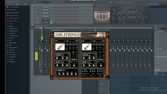Viewport: 167px width, 94px height.
Task: Select next preset arrow in Fruity Reeverb 2
Action: [143, 5]
